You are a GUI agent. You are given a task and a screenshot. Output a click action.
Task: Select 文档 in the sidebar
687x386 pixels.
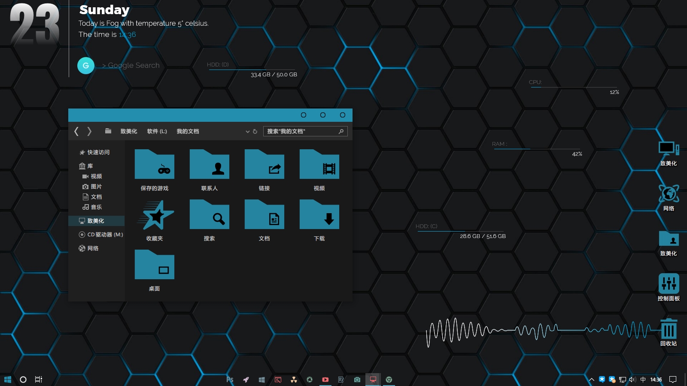[92, 197]
